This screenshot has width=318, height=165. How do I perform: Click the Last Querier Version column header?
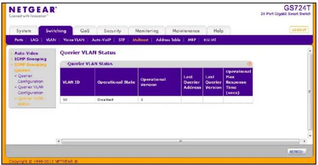213,82
